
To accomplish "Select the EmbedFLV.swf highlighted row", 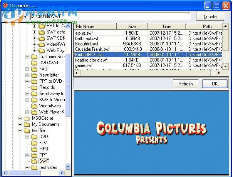I will (148, 55).
